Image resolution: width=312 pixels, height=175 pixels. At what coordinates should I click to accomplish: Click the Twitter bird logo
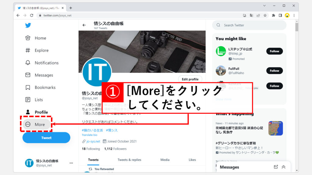click(x=28, y=25)
